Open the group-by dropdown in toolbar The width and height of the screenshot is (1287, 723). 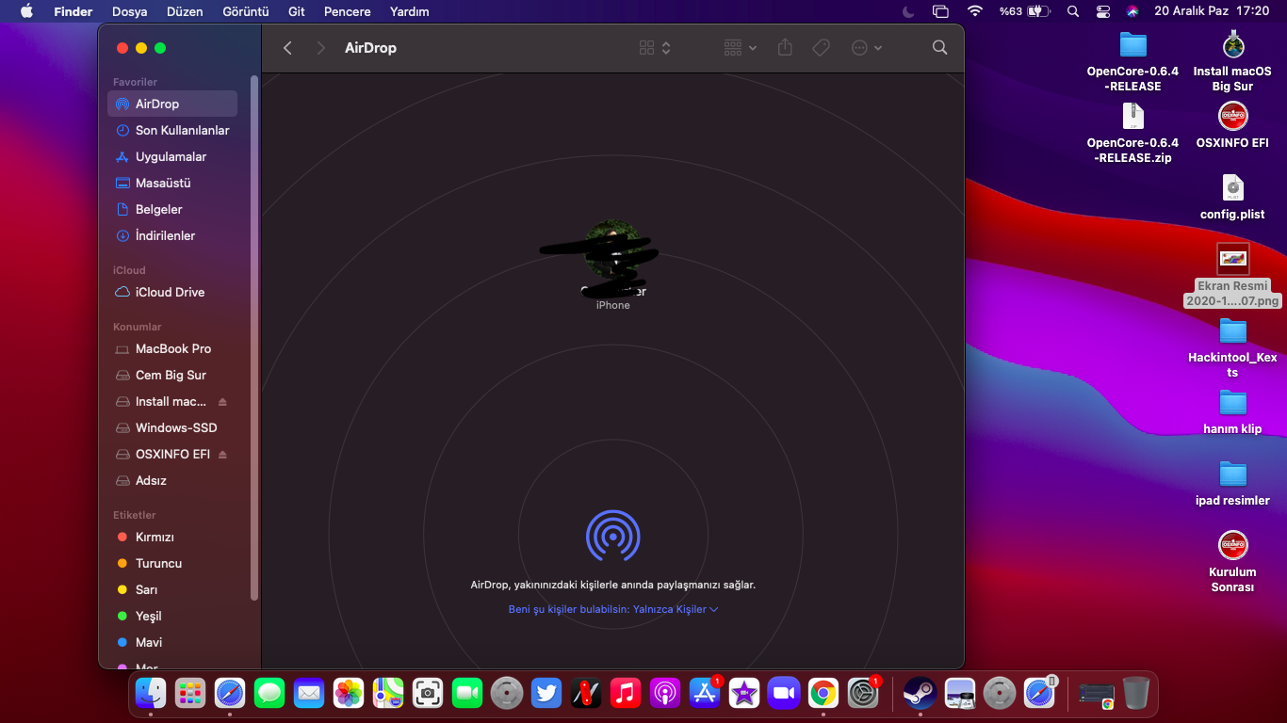(741, 47)
